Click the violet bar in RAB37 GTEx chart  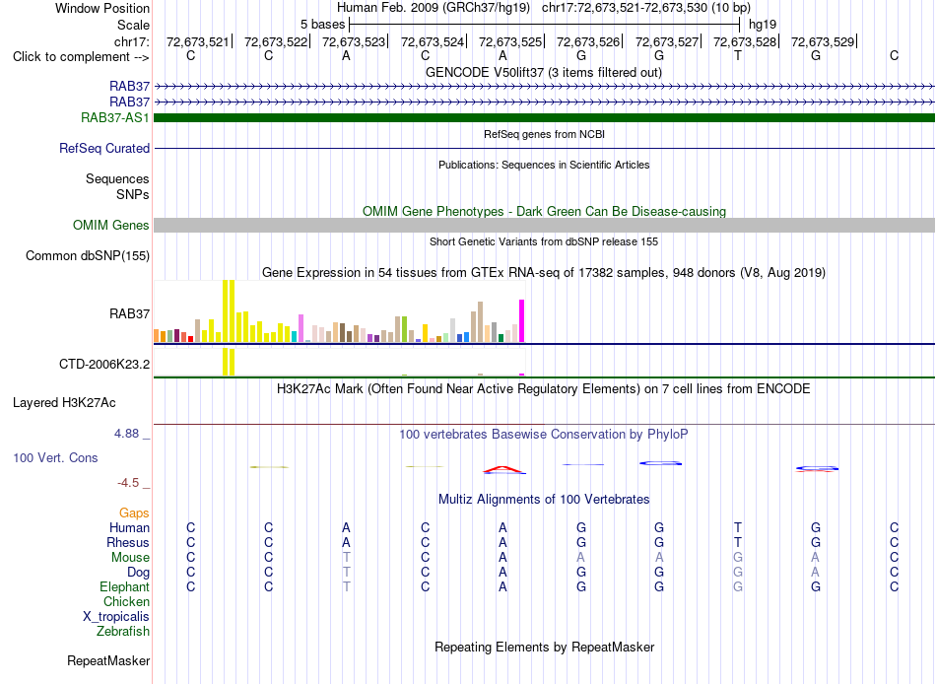click(x=301, y=328)
